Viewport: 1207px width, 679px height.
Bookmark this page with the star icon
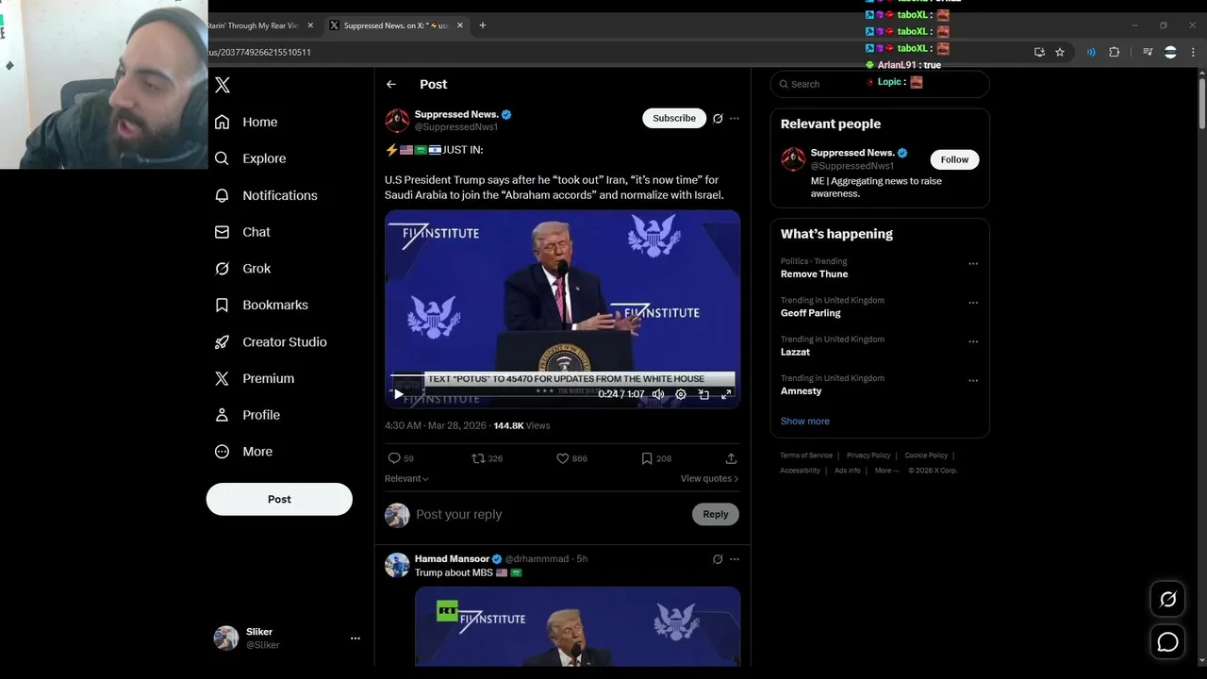point(1060,52)
